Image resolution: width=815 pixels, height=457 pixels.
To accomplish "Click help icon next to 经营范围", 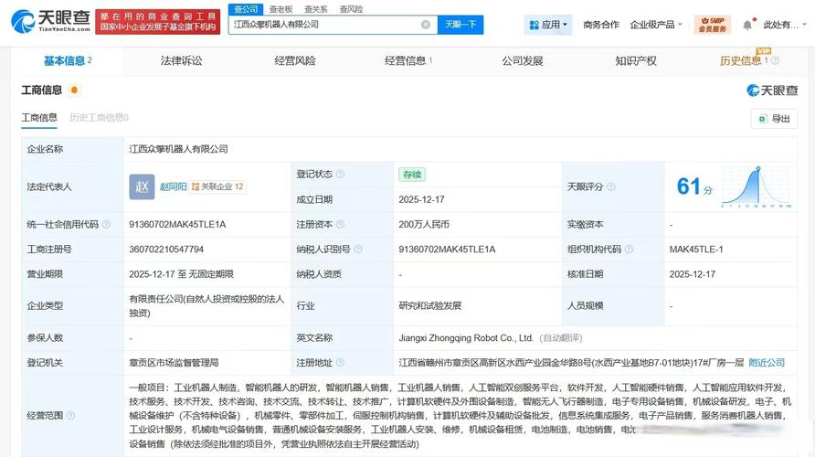I will (70, 415).
